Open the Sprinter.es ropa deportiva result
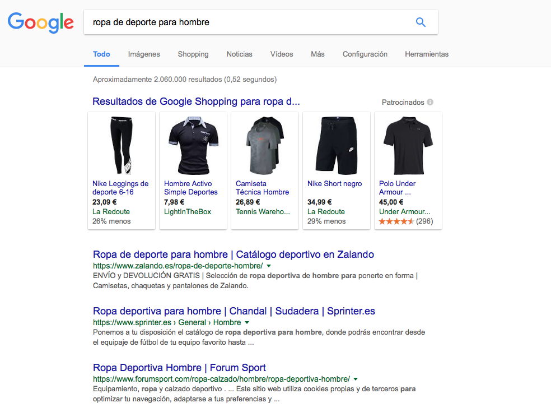 (x=234, y=311)
